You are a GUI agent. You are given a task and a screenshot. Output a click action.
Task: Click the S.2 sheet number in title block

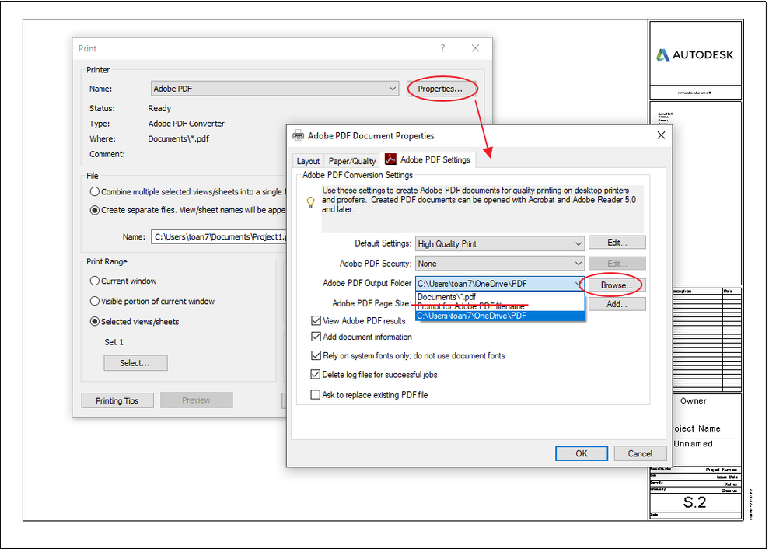click(695, 502)
